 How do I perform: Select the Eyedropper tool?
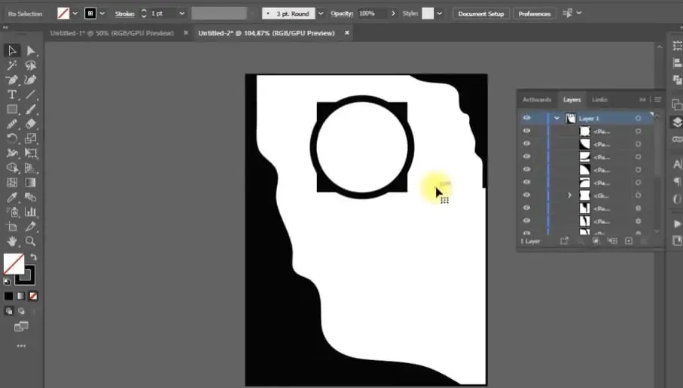pyautogui.click(x=12, y=198)
